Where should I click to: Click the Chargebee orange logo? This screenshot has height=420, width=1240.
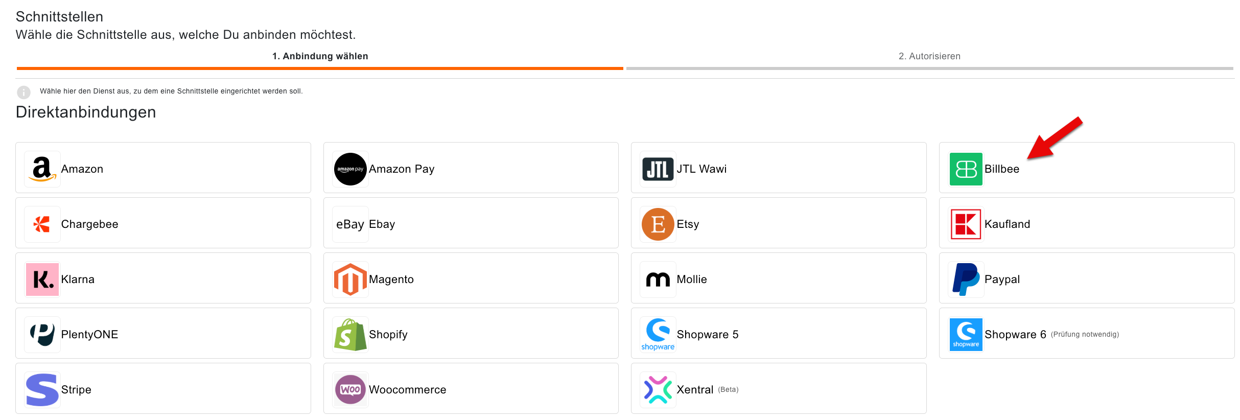click(x=42, y=224)
